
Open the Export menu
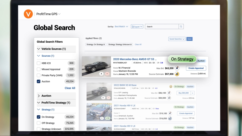pyautogui.click(x=137, y=27)
